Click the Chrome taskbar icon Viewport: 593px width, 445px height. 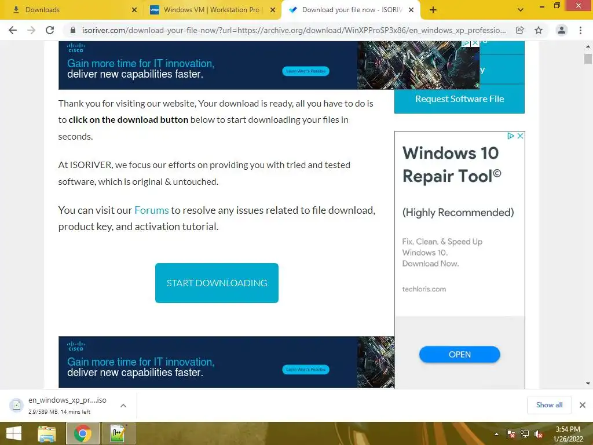click(x=82, y=433)
